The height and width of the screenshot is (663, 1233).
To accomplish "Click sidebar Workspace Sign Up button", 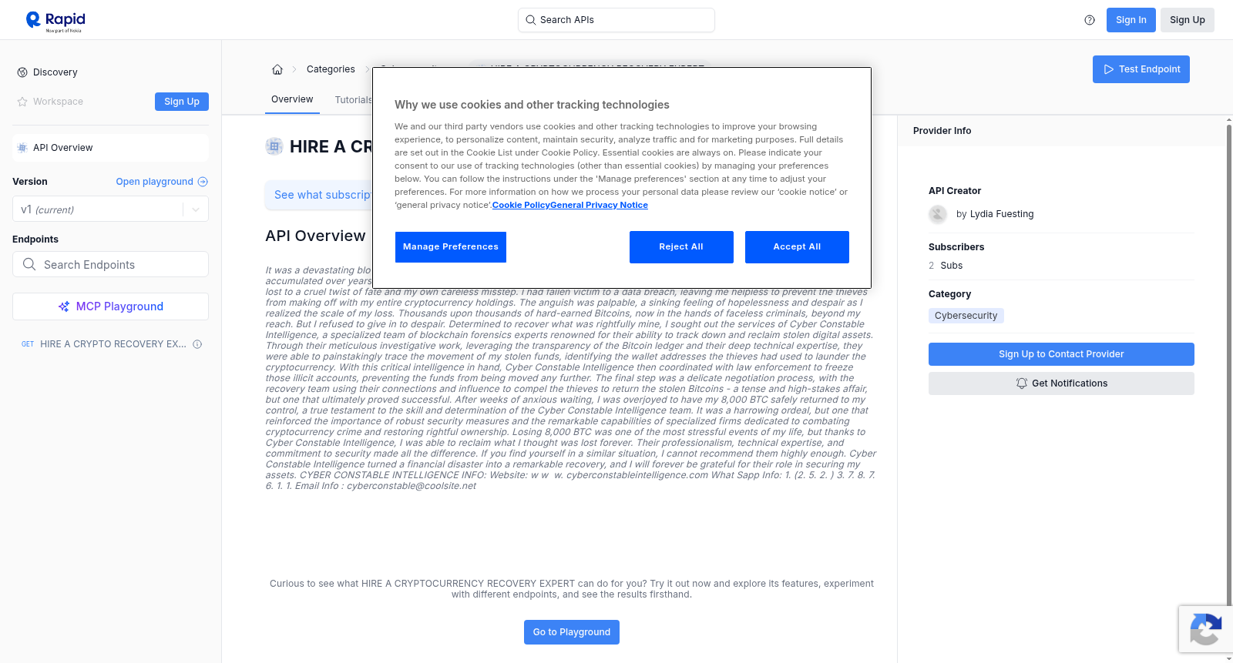I will pos(182,102).
